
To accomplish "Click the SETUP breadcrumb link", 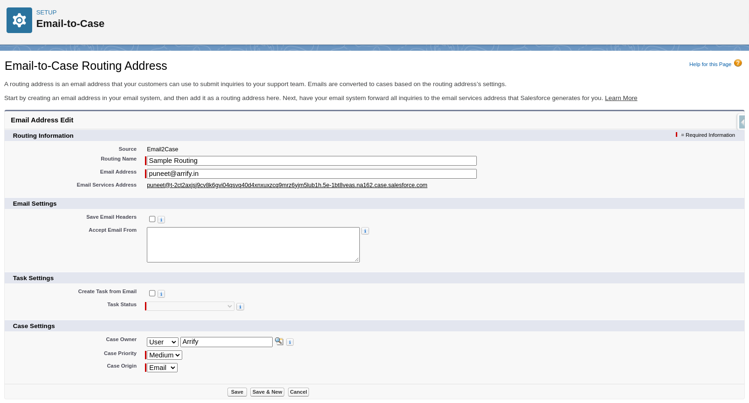I will (47, 13).
